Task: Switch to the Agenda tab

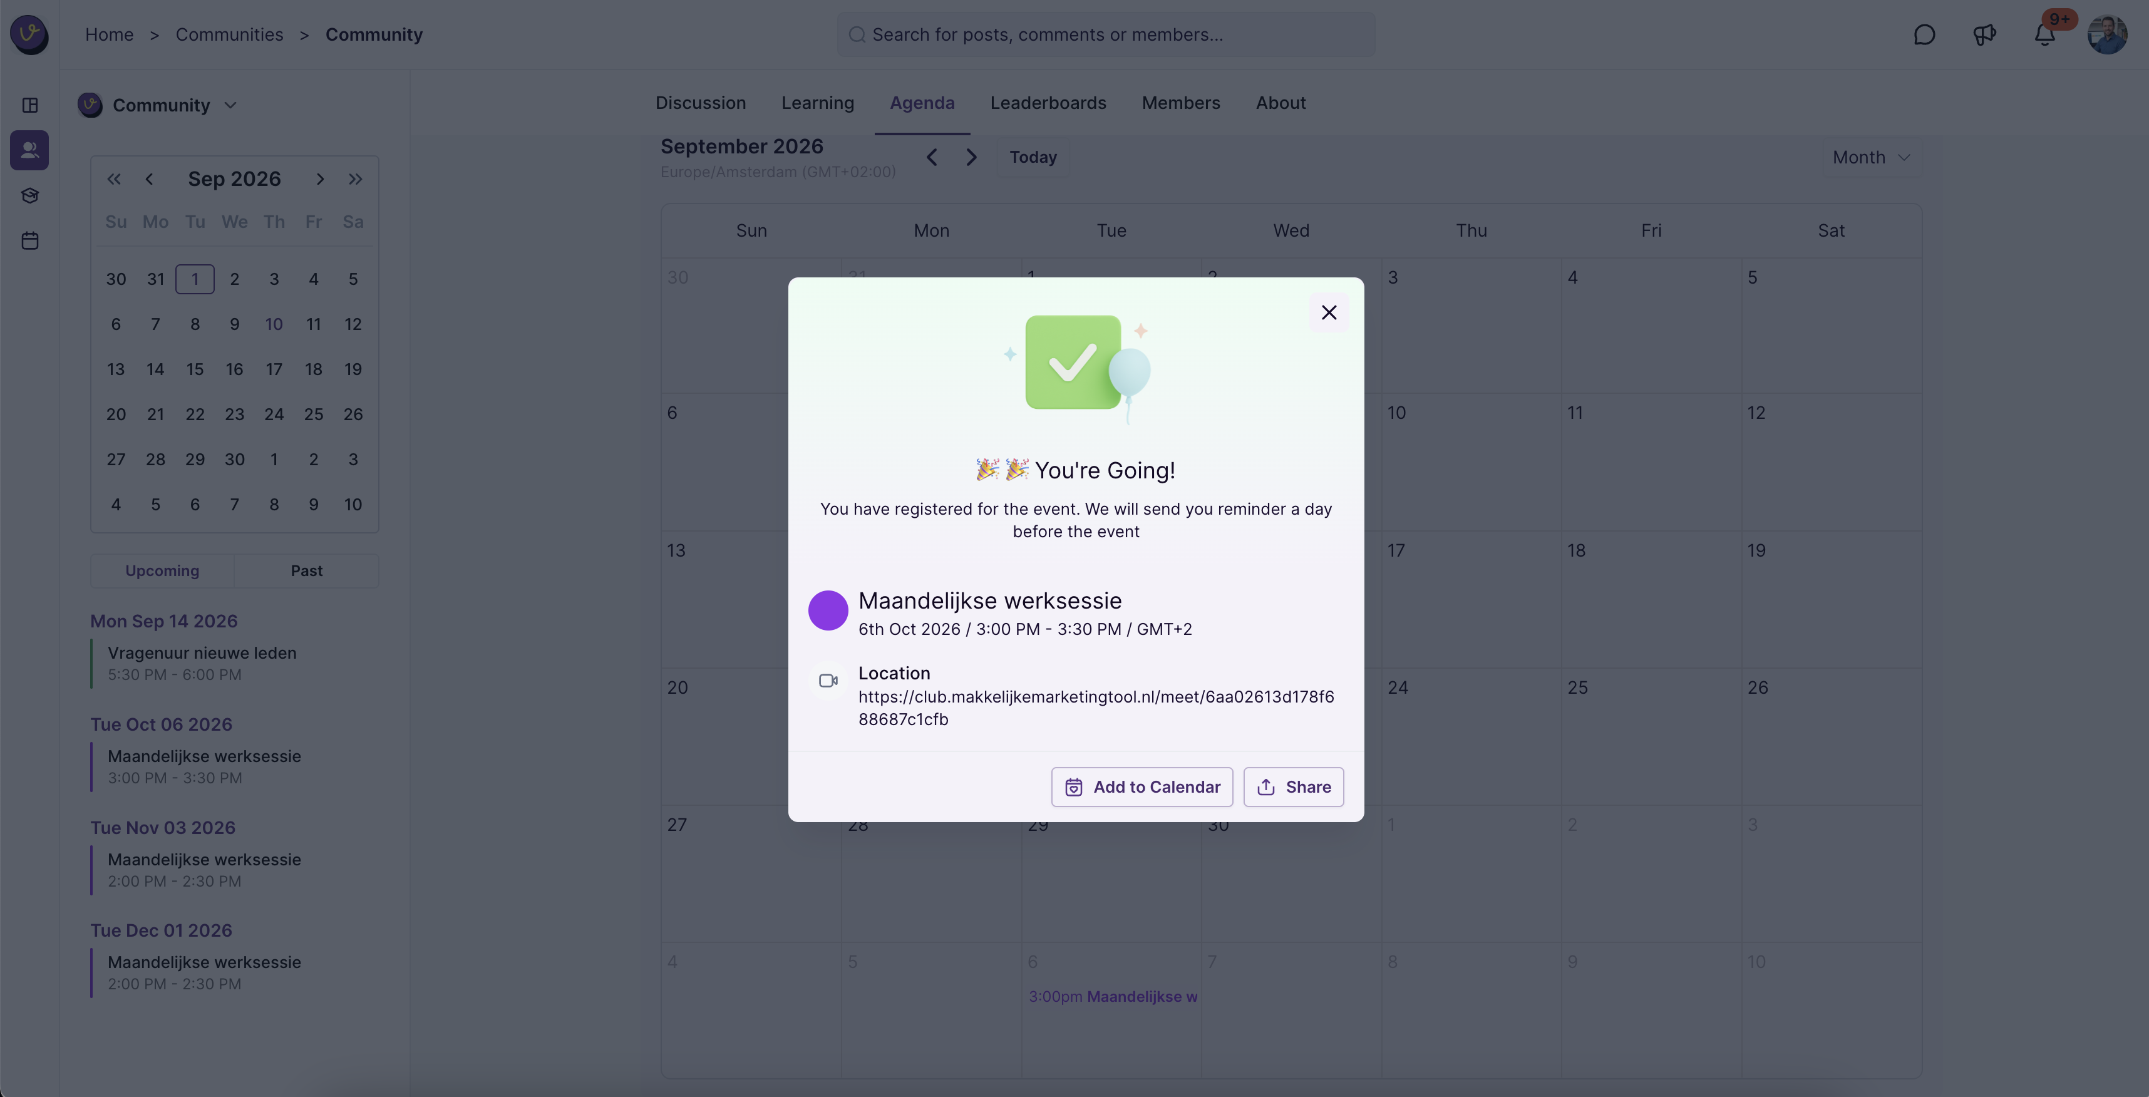Action: point(922,103)
